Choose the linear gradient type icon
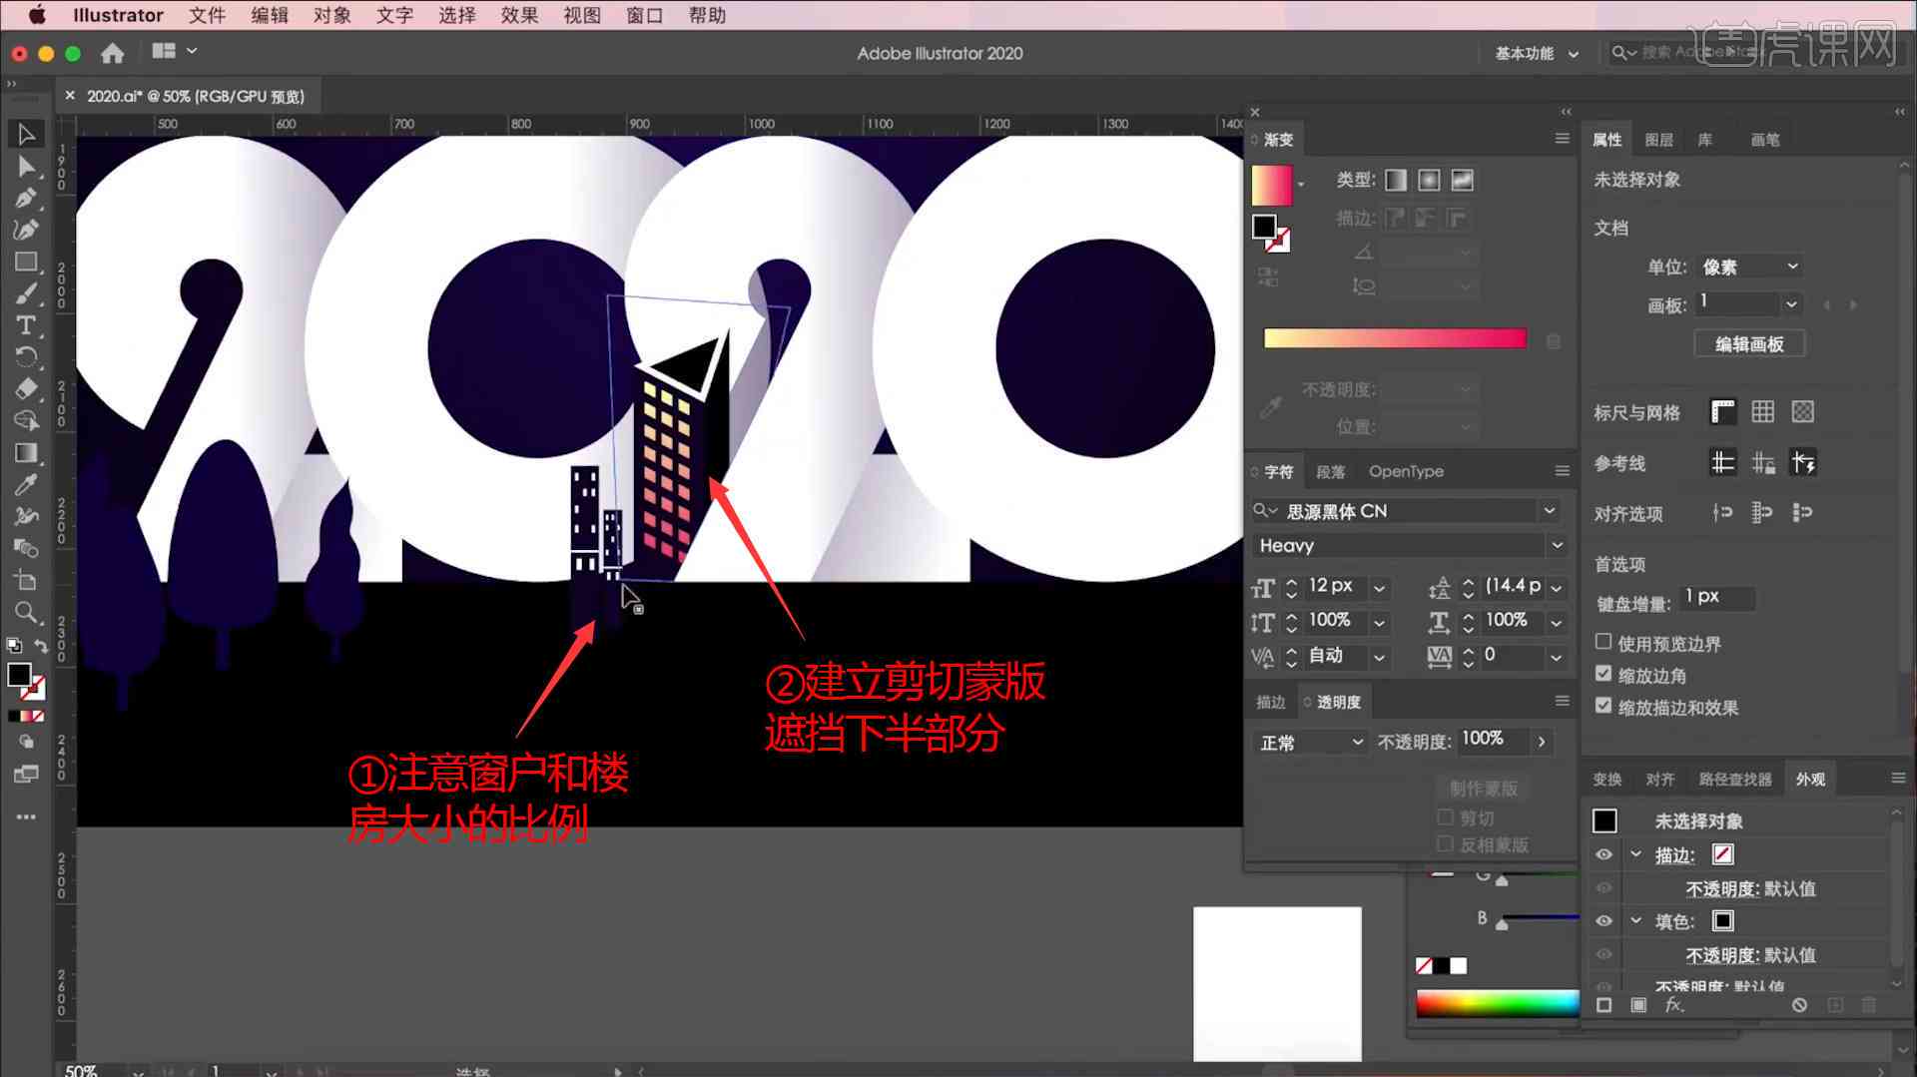Screen dimensions: 1917x1077 tap(1396, 180)
